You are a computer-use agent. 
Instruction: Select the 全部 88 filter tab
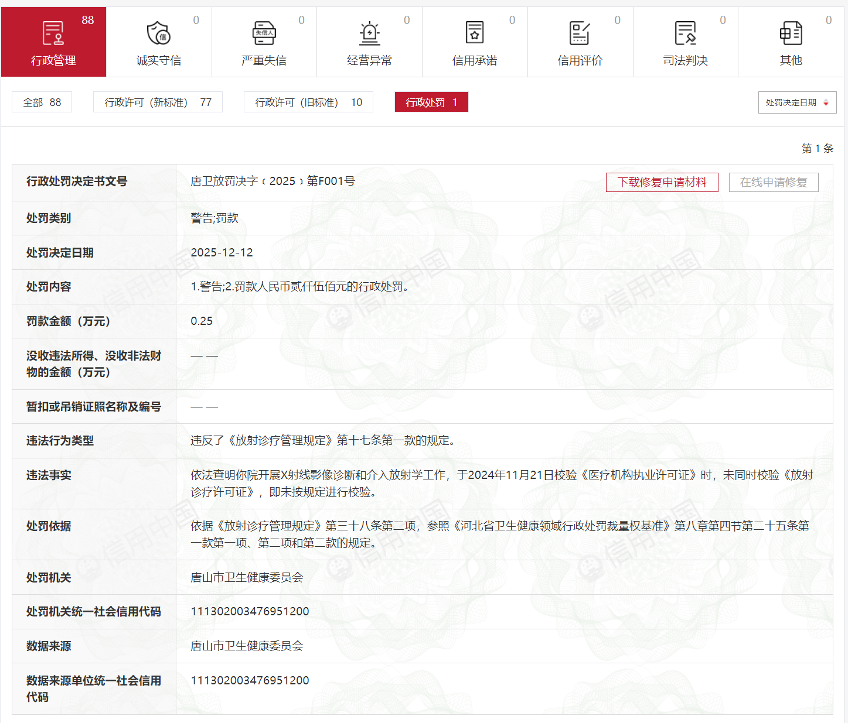coord(42,102)
